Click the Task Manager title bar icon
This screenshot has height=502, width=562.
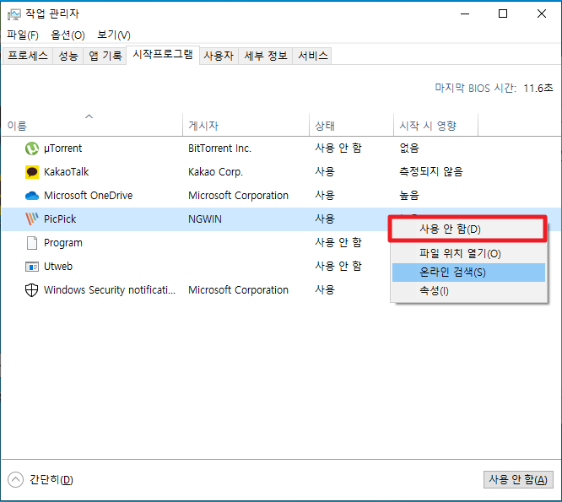click(14, 14)
